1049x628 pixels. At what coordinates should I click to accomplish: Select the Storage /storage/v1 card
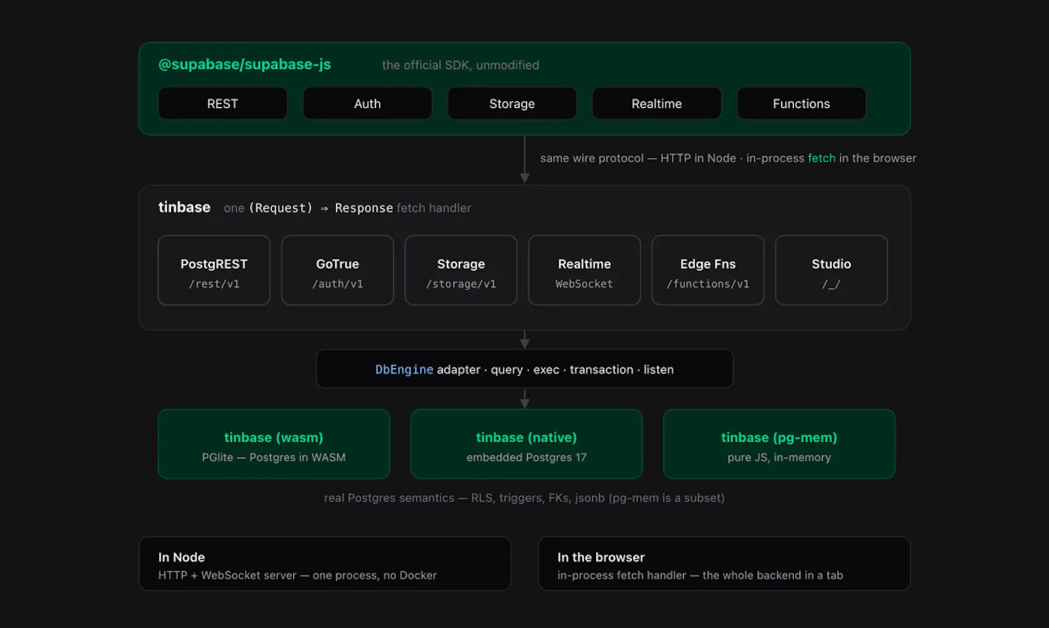461,270
